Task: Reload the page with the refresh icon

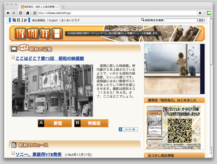Action: coord(20,13)
